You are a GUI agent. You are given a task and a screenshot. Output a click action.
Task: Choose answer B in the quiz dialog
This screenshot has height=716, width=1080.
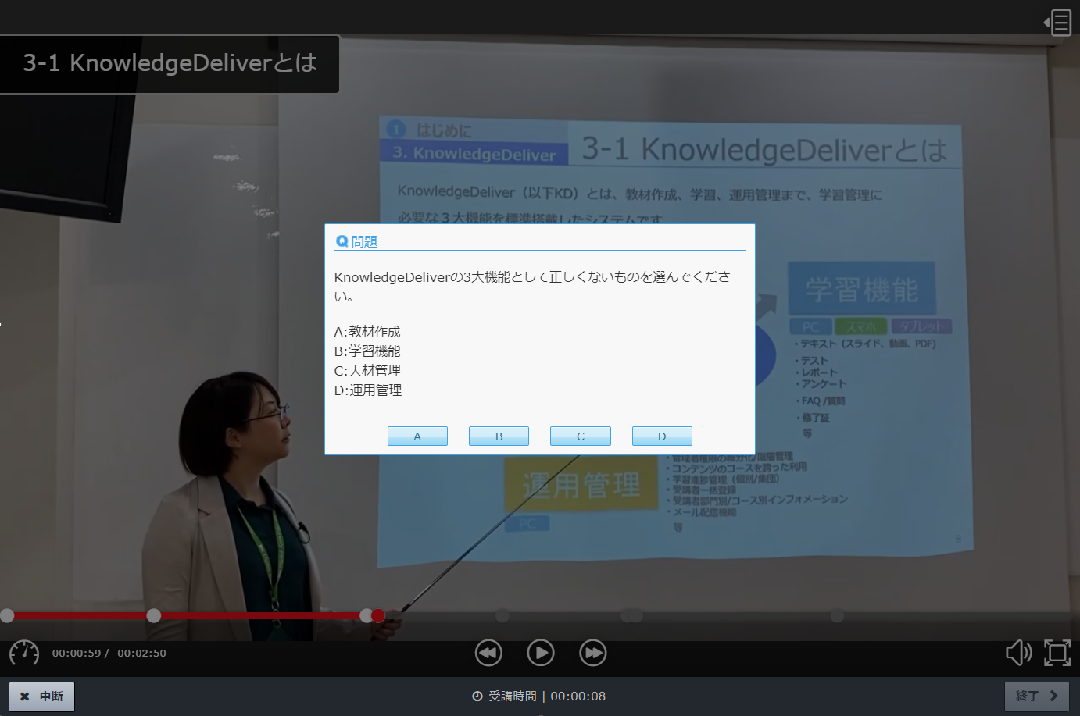(499, 436)
